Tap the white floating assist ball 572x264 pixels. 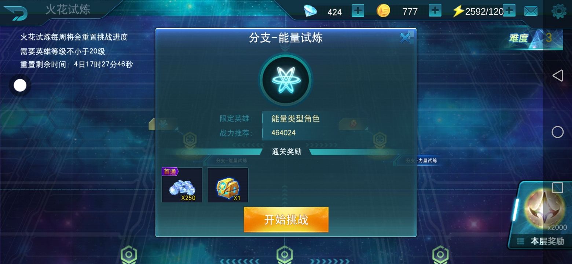click(x=20, y=85)
